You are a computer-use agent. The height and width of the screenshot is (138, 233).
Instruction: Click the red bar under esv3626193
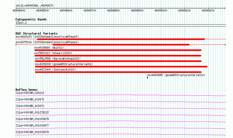click(x=121, y=39)
